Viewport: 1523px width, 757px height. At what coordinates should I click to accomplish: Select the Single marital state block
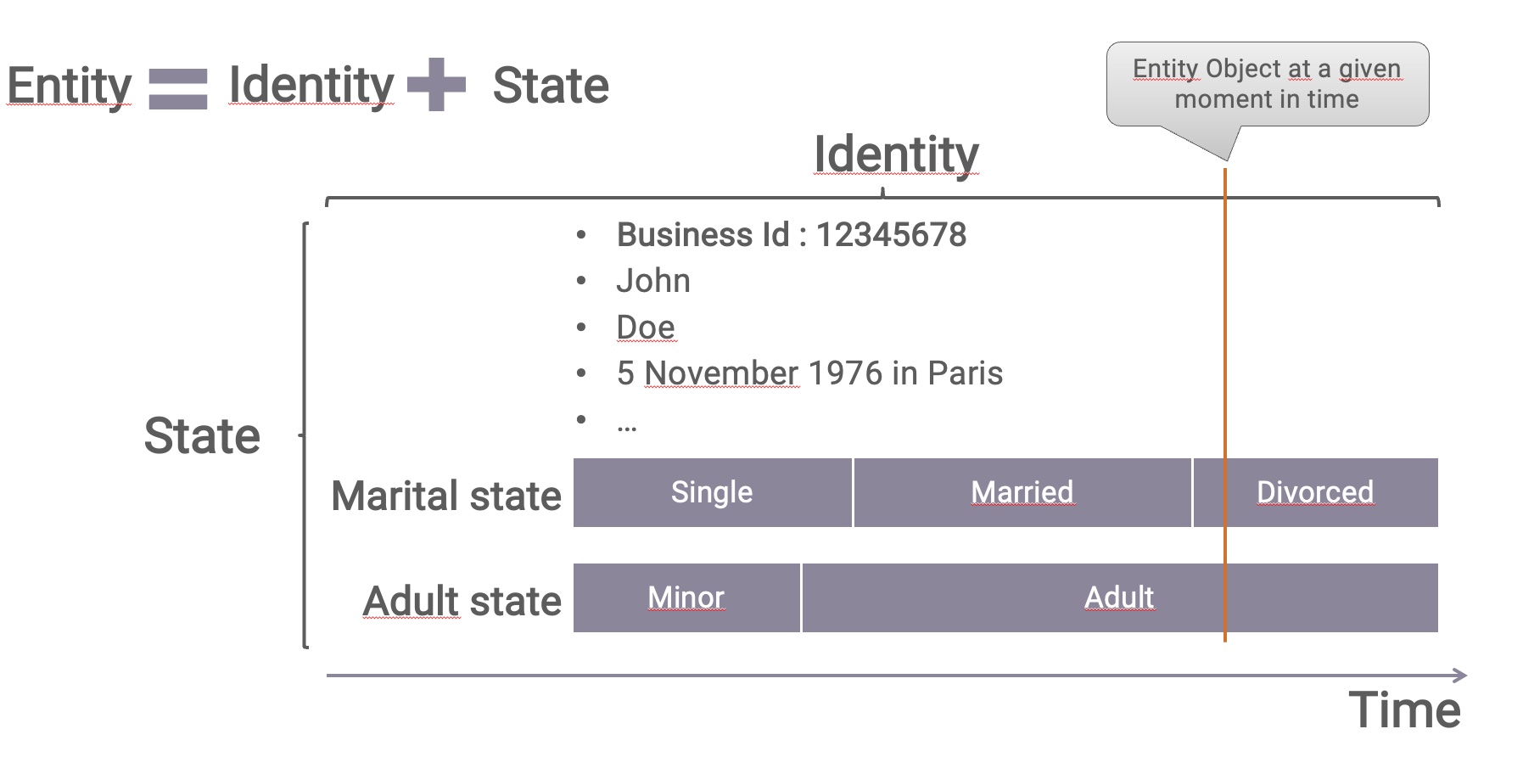pyautogui.click(x=713, y=493)
